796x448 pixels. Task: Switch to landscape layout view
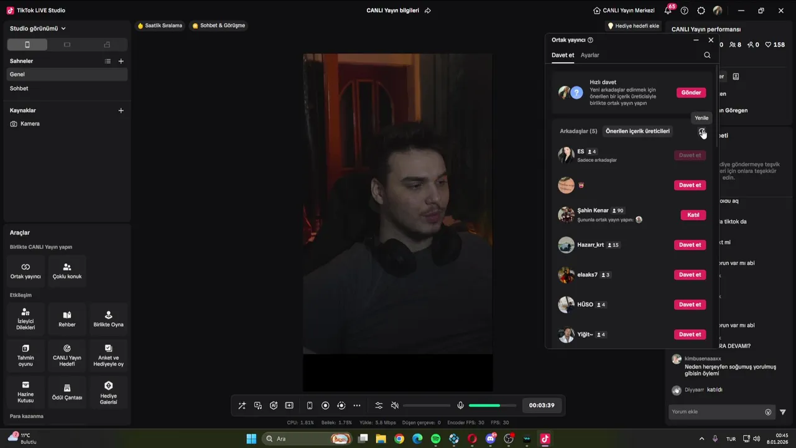[67, 45]
